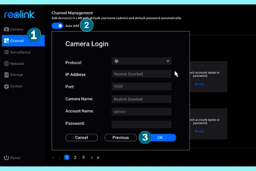Jump to last page arrow
256x171 pixels.
[98, 158]
